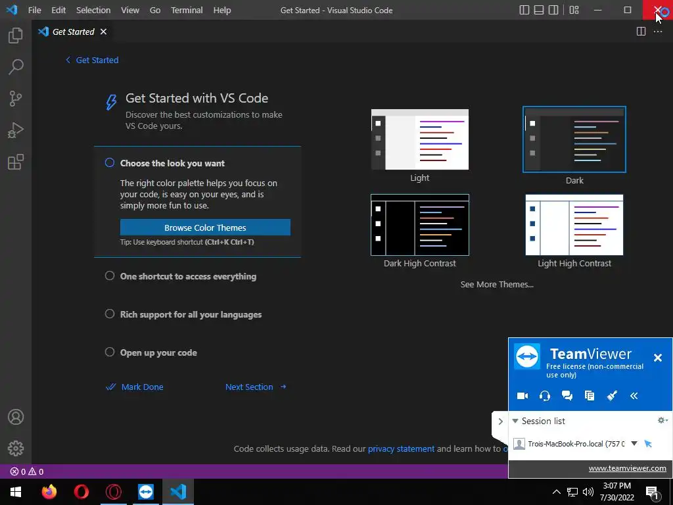Image resolution: width=673 pixels, height=505 pixels.
Task: Choose the Light High Contrast theme thumbnail
Action: [574, 225]
